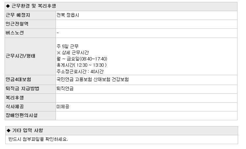Select the 인근전철역 label cell
246x149 pixels.
coord(30,24)
